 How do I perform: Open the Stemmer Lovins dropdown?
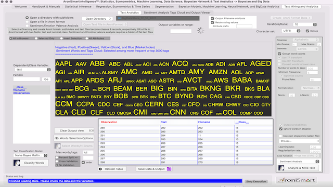[308, 49]
